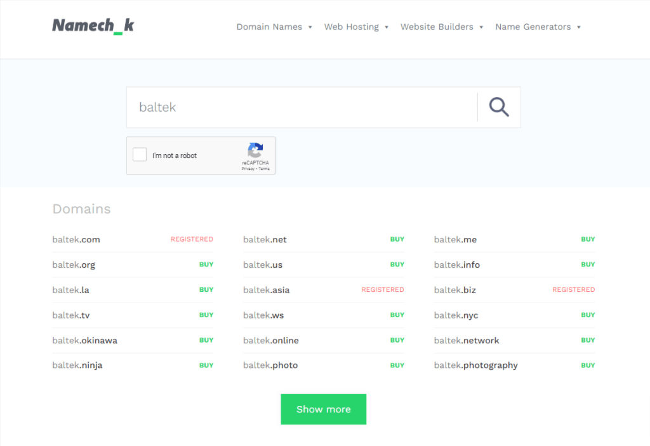
Task: Open the Website Builders menu
Action: coord(437,27)
